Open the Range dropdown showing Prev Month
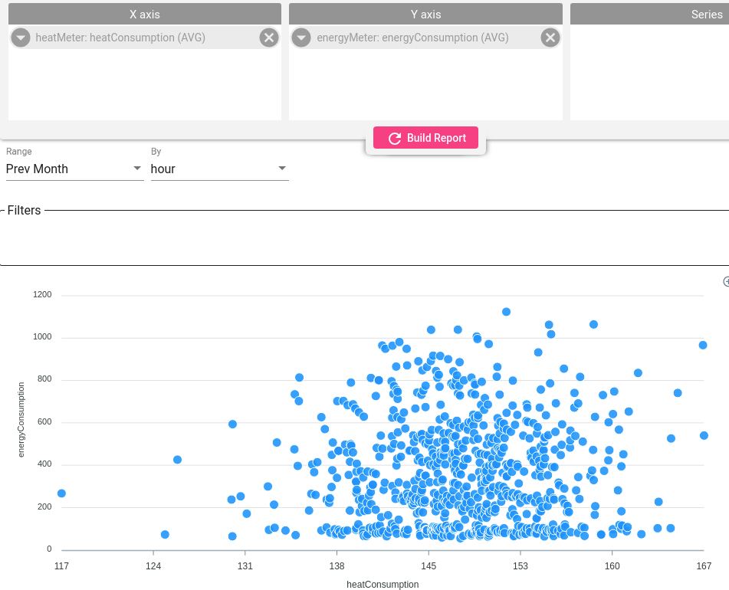 74,169
